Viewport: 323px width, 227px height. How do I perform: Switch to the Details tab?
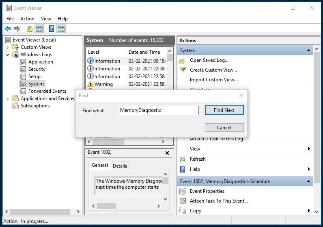coord(120,166)
